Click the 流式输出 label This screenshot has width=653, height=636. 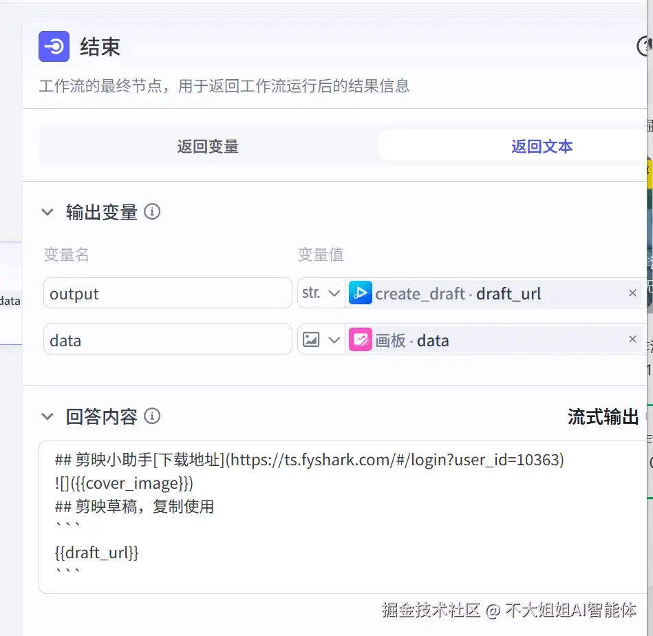pos(603,416)
